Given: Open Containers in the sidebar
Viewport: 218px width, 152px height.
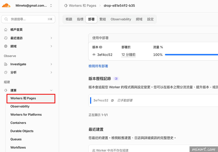Looking at the screenshot, I should tap(18, 123).
